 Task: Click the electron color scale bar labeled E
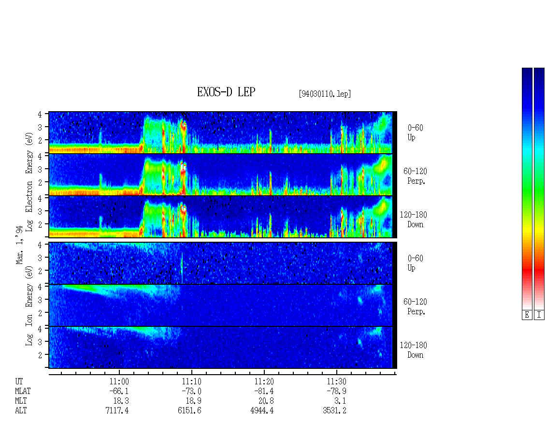(527, 189)
